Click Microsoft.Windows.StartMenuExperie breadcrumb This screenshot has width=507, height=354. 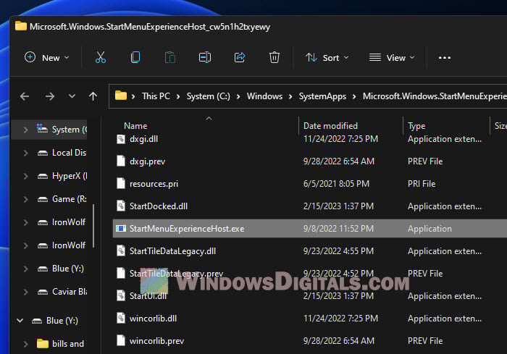[x=435, y=96]
